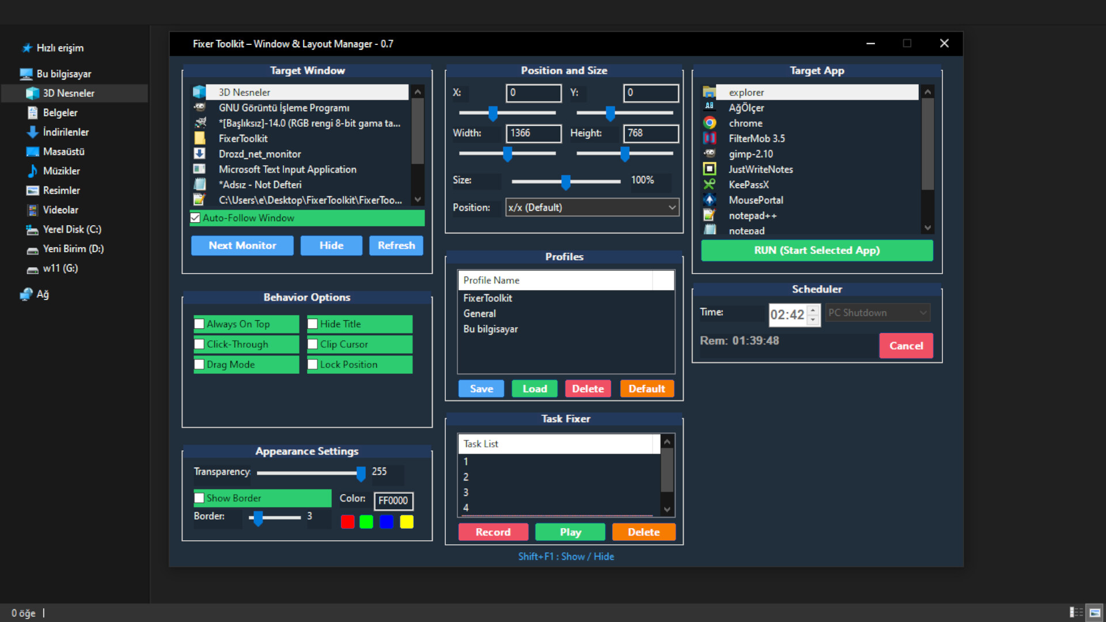1106x622 pixels.
Task: Click the JustWriteNotes icon
Action: click(710, 169)
